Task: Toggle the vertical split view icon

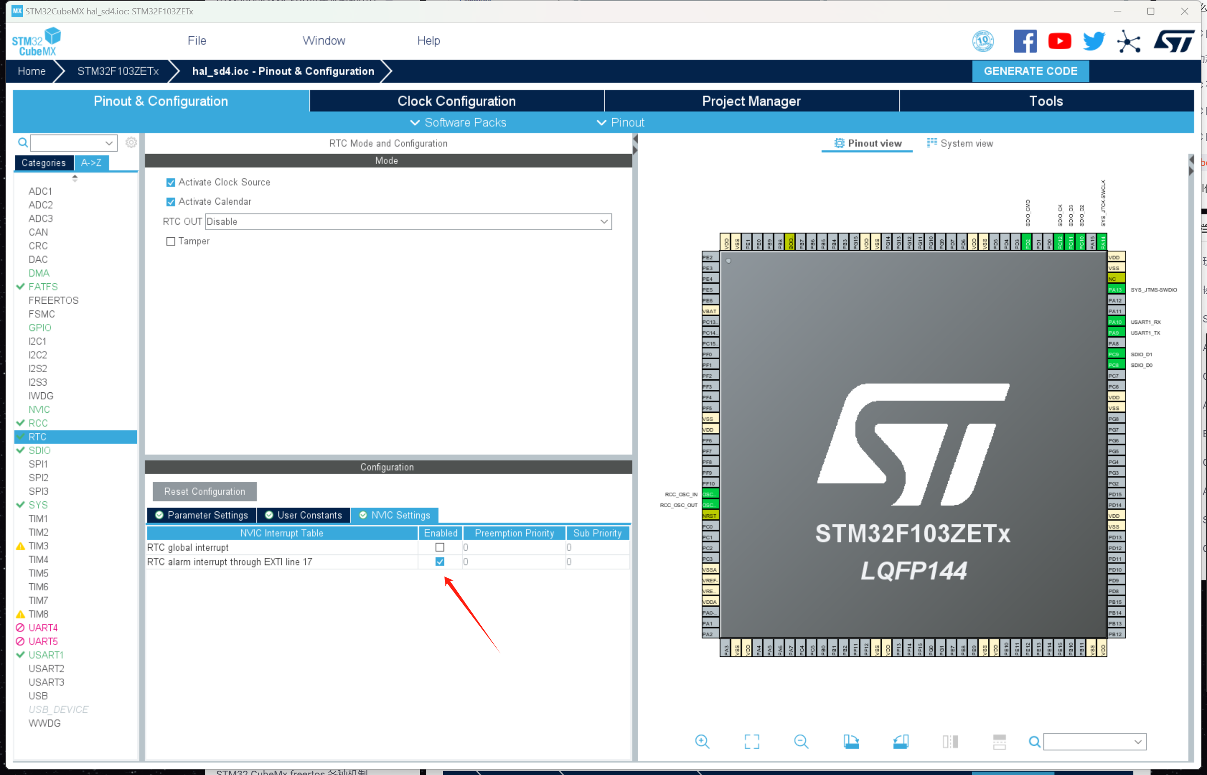Action: click(x=950, y=742)
